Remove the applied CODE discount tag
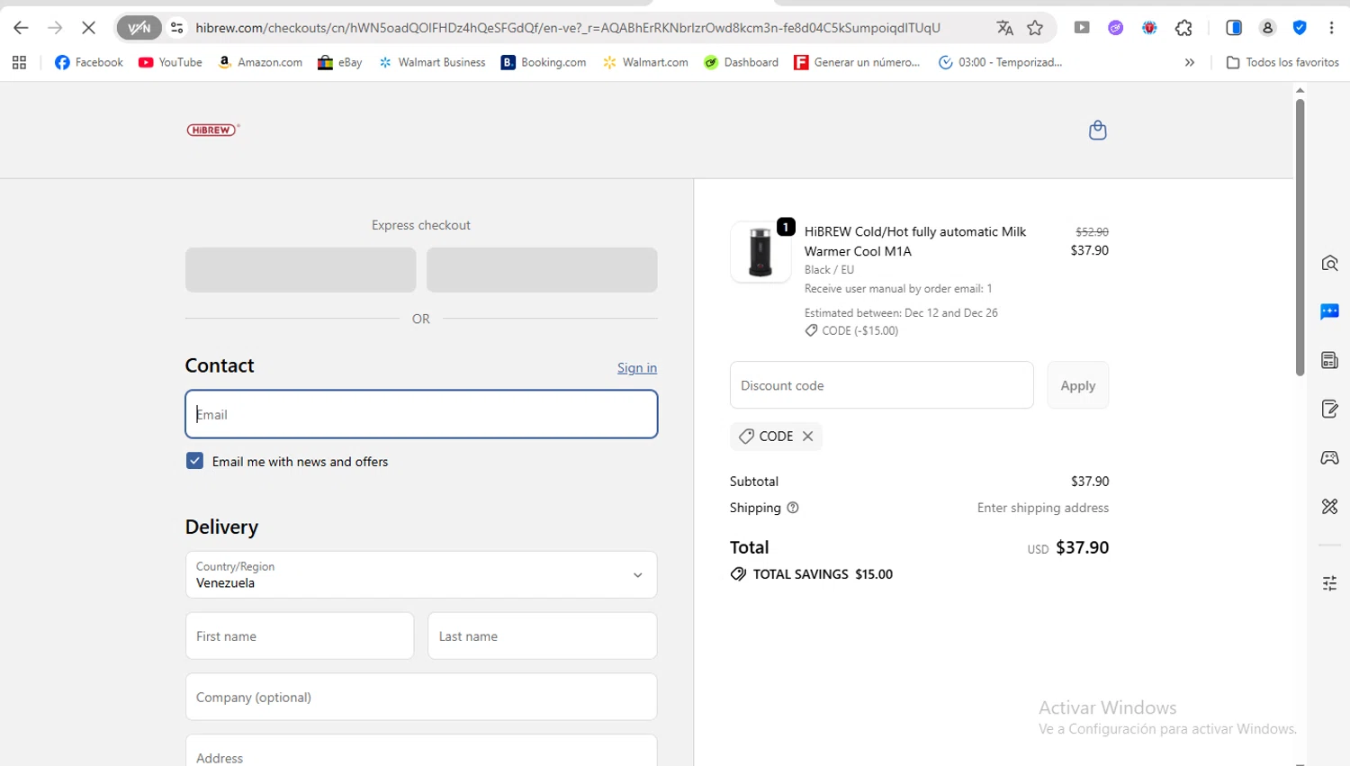The width and height of the screenshot is (1350, 766). click(x=808, y=437)
